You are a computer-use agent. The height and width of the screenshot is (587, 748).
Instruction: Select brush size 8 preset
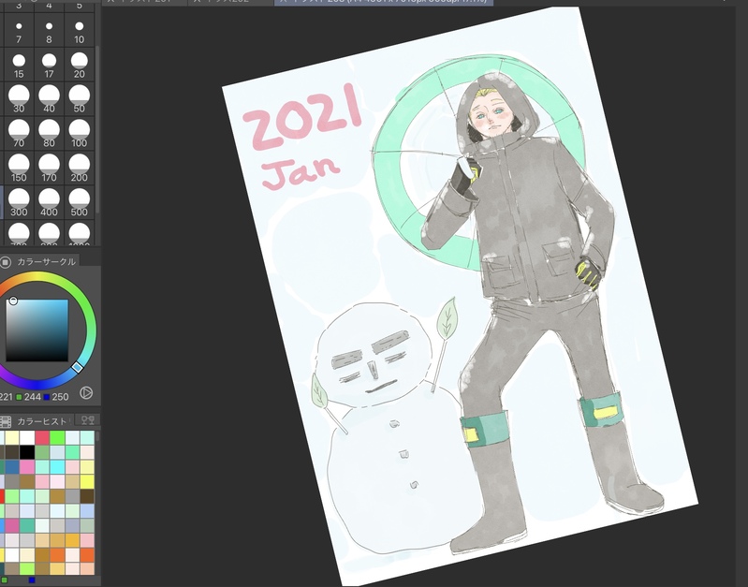[49, 30]
